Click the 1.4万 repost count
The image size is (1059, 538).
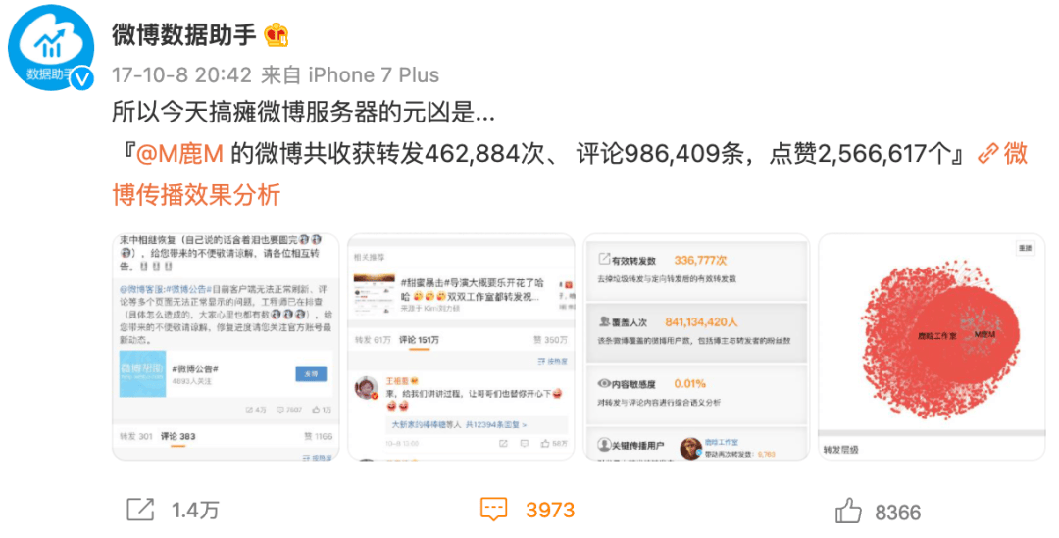(x=195, y=511)
